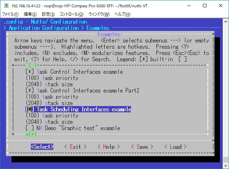Select stack size (2048) under Interfaces example Part2
Viewport: 229px width, 169px height.
coord(49,103)
